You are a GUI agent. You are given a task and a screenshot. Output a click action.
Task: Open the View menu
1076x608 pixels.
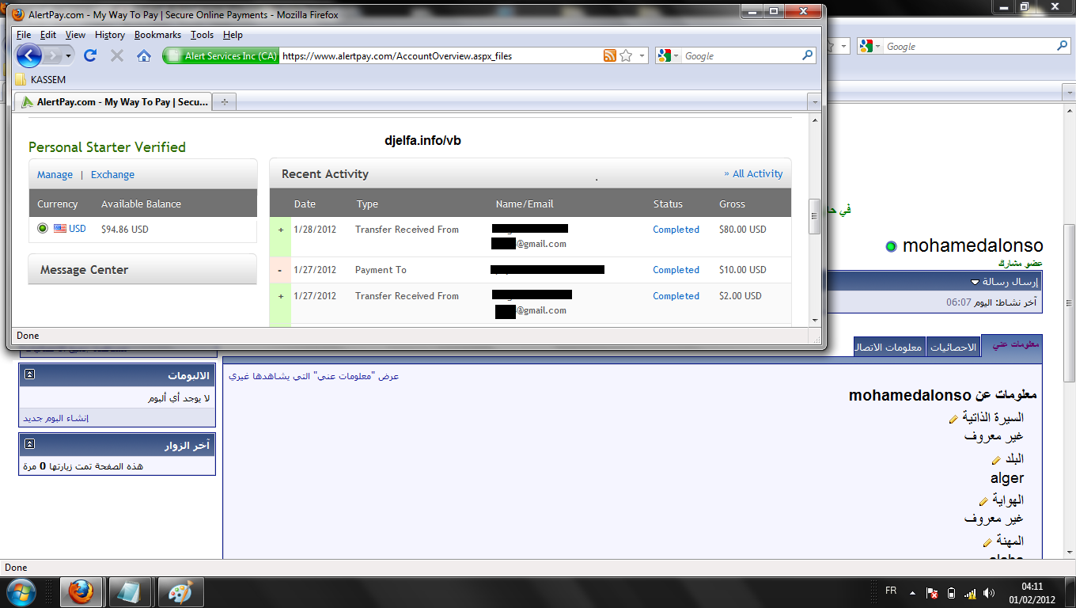[75, 35]
